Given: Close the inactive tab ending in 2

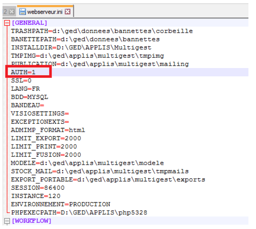Looking at the screenshot, I should pyautogui.click(x=11, y=12).
